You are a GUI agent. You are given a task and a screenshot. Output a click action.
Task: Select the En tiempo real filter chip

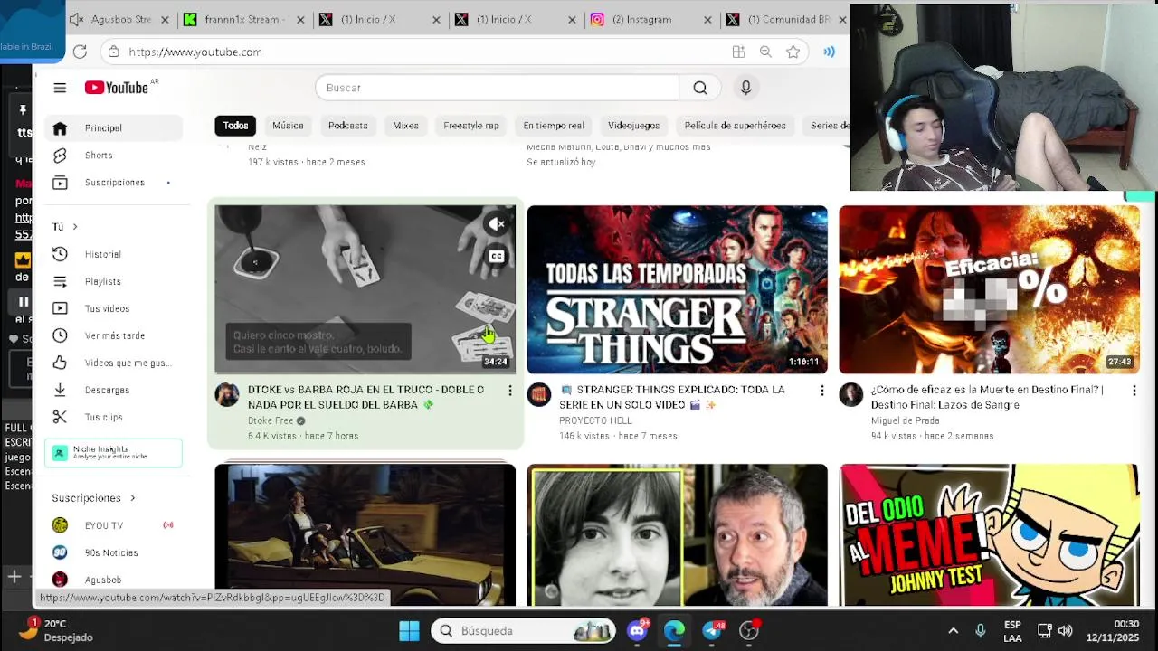(x=554, y=126)
